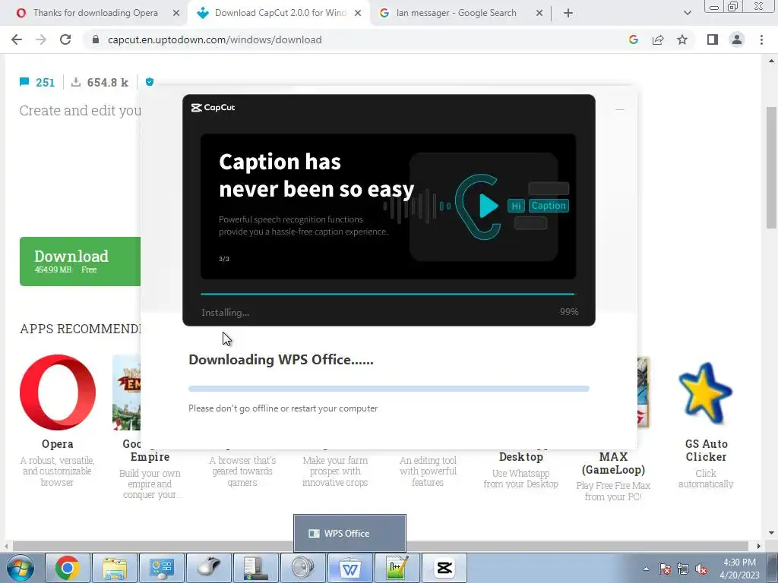Close the Opera download tab

click(x=176, y=14)
